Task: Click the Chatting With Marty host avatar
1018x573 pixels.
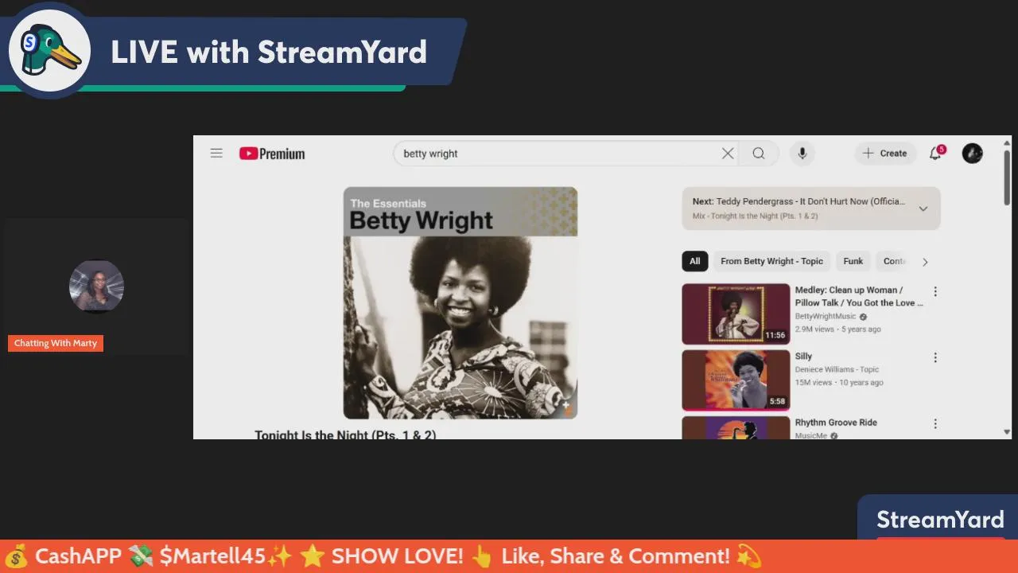Action: click(x=96, y=286)
